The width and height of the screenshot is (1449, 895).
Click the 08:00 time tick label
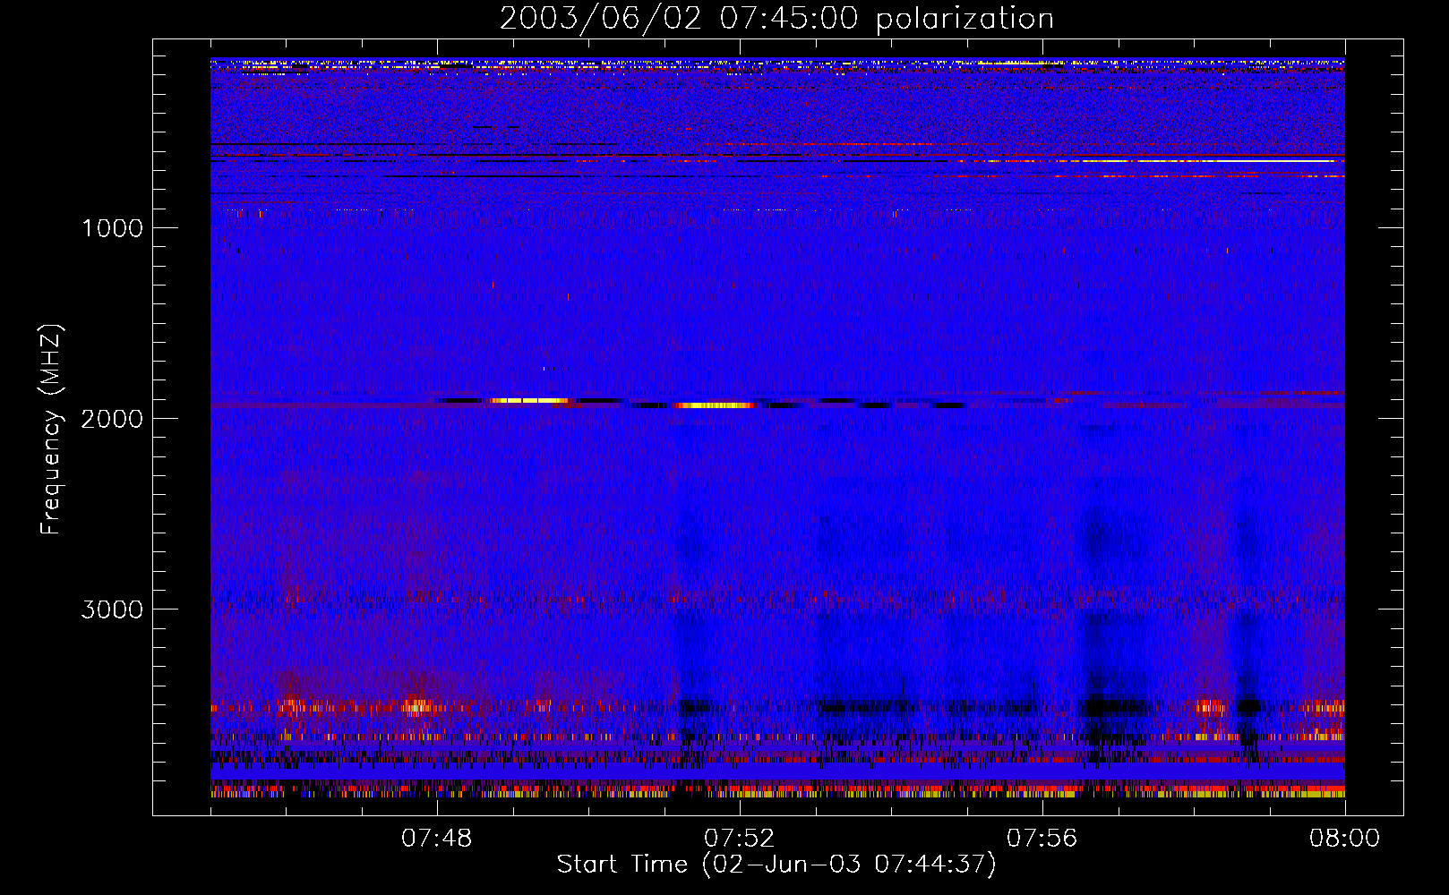[1344, 839]
